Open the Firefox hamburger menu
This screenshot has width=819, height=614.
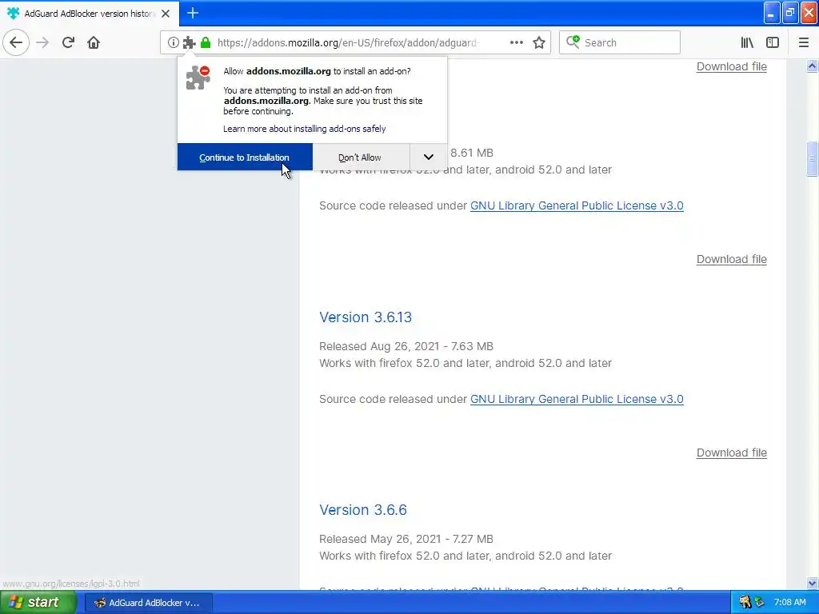tap(803, 43)
